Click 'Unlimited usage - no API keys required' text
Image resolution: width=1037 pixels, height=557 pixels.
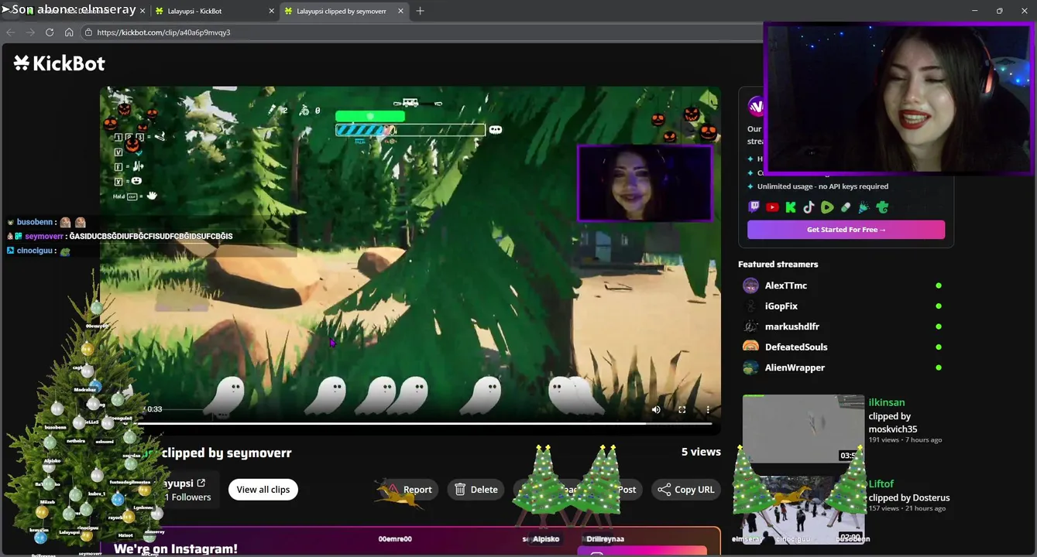(822, 186)
